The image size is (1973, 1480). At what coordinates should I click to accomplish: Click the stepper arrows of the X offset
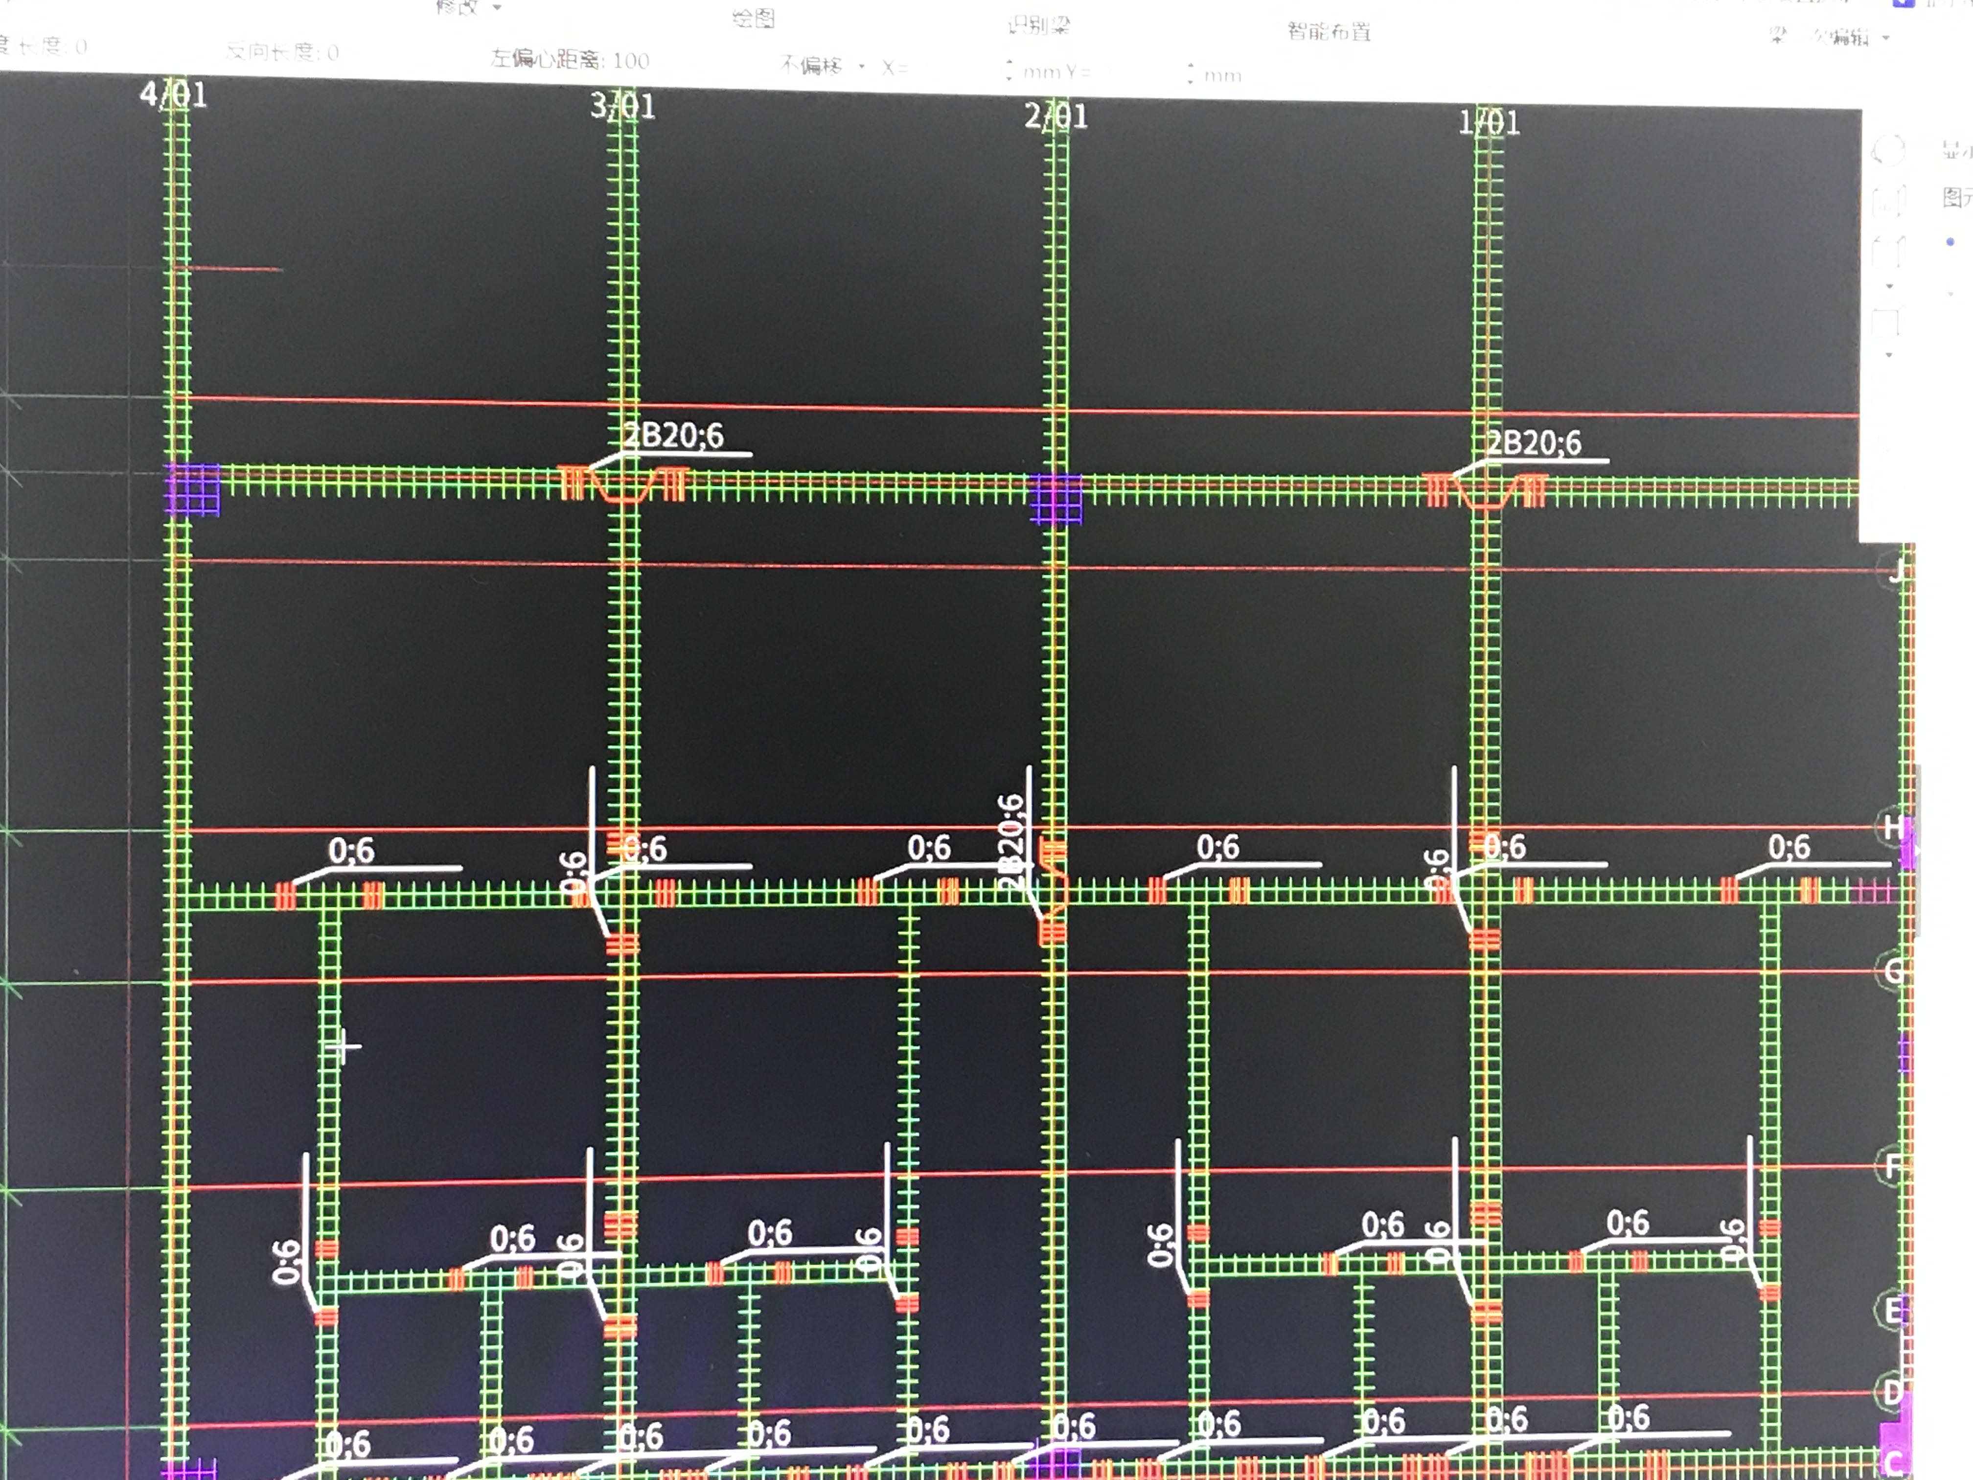tap(1009, 70)
